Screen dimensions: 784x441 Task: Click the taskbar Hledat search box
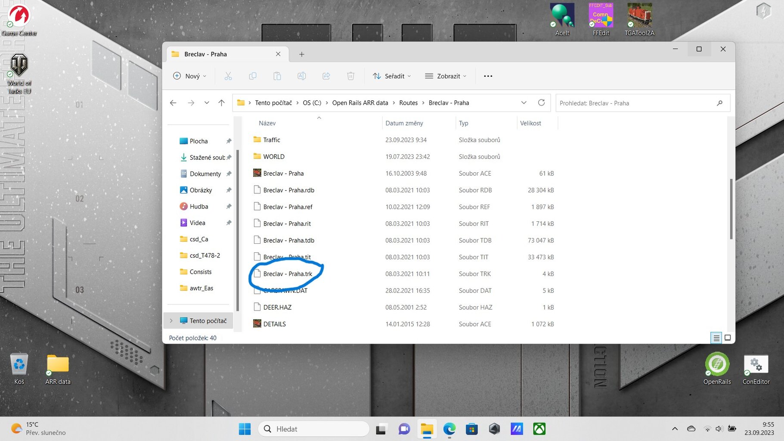[313, 429]
